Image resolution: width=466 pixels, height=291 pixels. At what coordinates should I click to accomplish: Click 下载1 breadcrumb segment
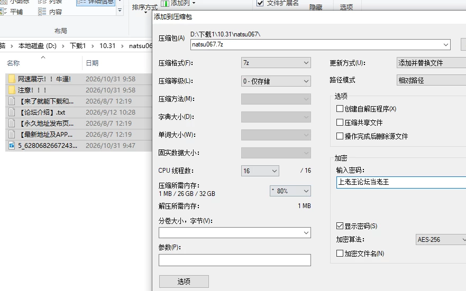click(78, 46)
